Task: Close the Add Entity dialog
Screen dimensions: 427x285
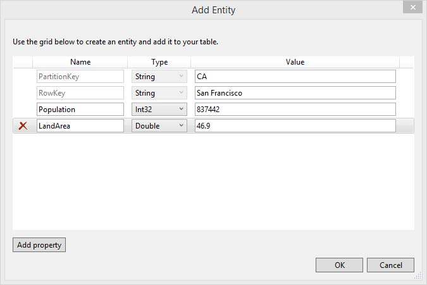Action: pyautogui.click(x=412, y=8)
